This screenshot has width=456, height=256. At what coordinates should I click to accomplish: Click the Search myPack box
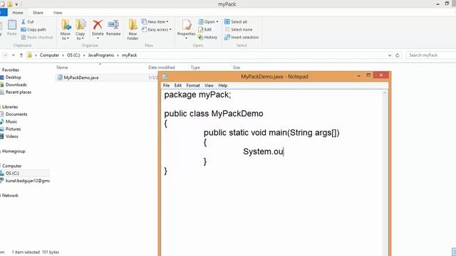tap(430, 55)
